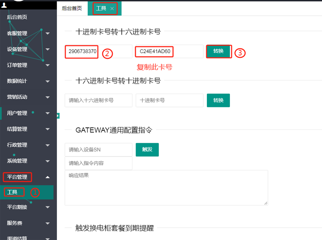Click the user avatar icon at top-left
The image size is (322, 240).
click(x=4, y=5)
